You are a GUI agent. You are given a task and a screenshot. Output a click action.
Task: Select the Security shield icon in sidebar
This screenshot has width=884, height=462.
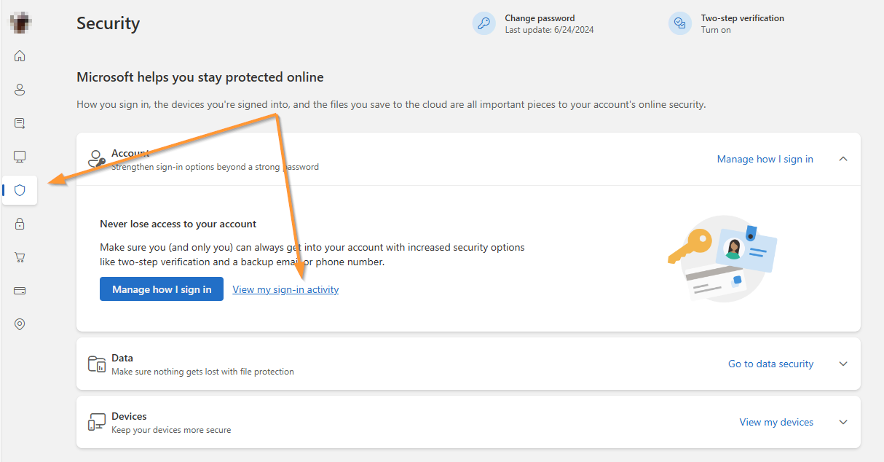click(20, 190)
